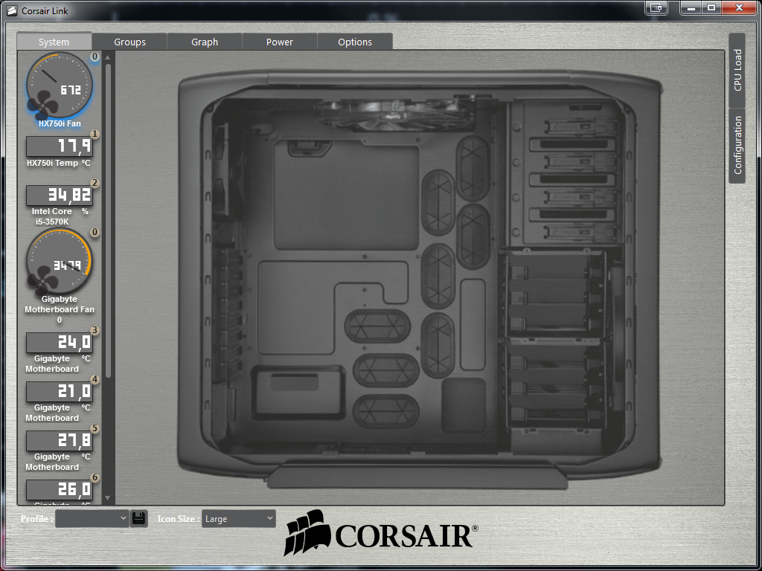Click the sensor list scrollbar thumb
The image size is (762, 571).
(108, 221)
